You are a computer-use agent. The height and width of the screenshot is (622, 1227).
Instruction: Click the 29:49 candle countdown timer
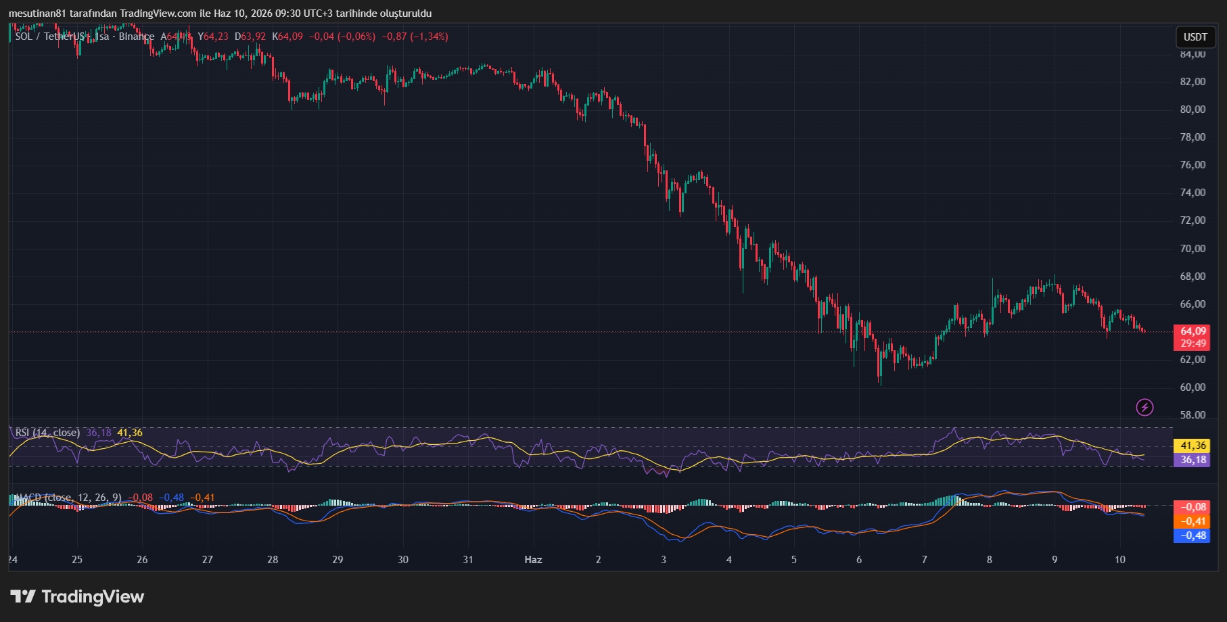pos(1193,343)
